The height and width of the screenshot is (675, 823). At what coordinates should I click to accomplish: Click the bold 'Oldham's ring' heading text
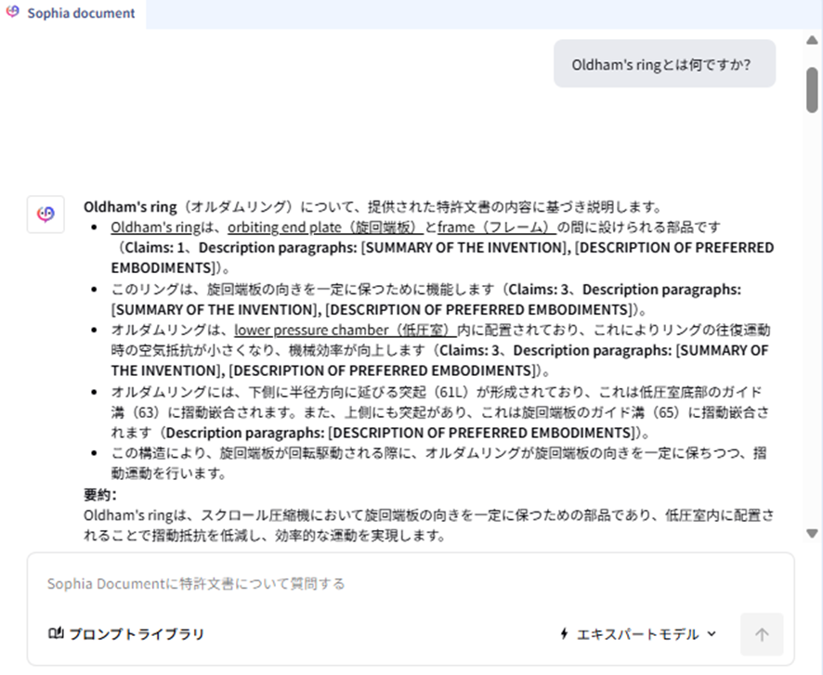coord(130,207)
